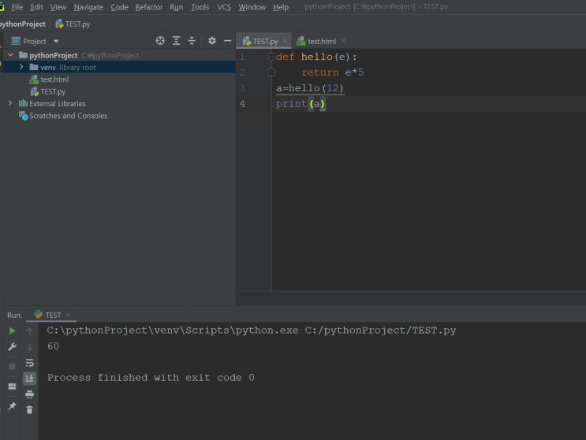The width and height of the screenshot is (586, 440).
Task: Click the Collapse All icon in Project panel
Action: (192, 41)
